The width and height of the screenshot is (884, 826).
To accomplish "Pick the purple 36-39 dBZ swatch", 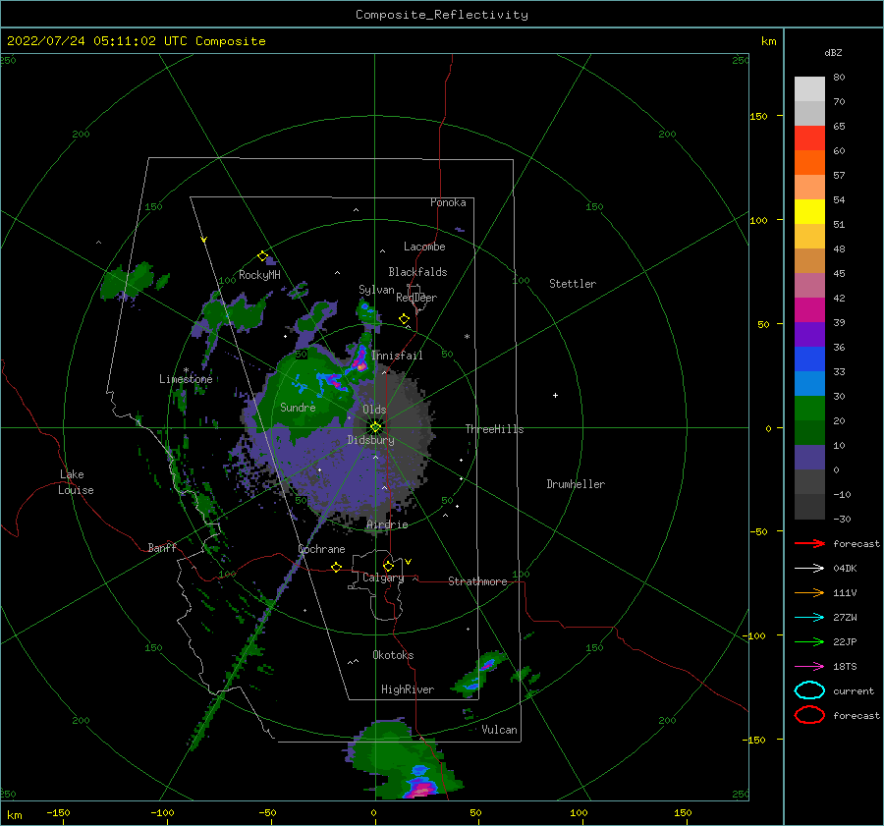I will [809, 335].
